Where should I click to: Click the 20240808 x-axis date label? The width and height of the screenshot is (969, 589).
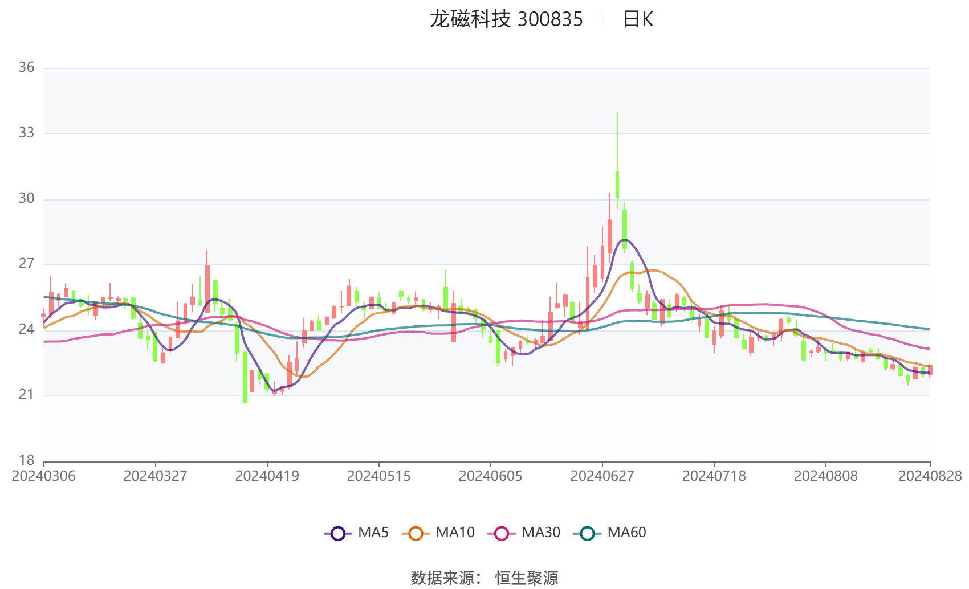(826, 476)
